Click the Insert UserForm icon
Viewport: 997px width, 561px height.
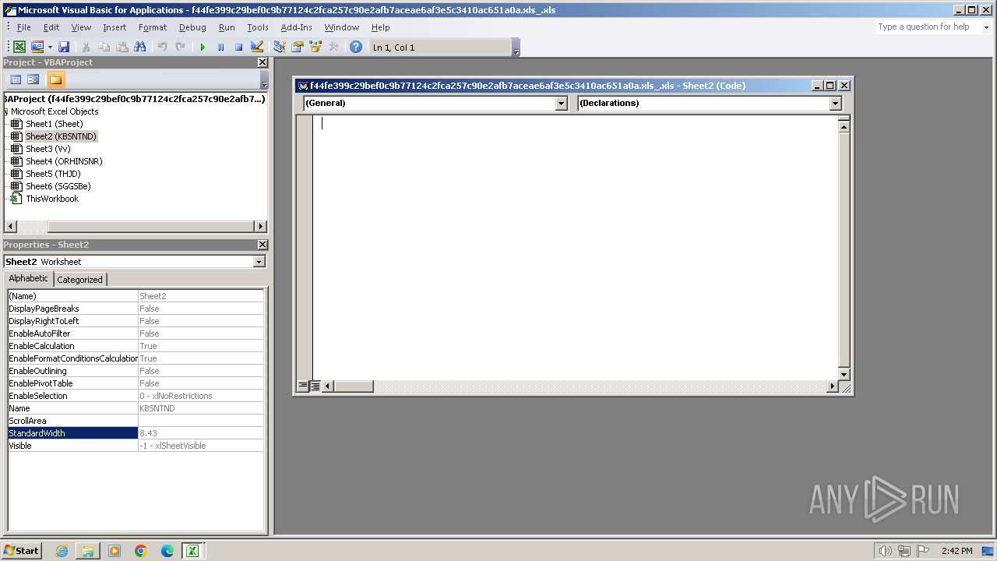tap(37, 48)
